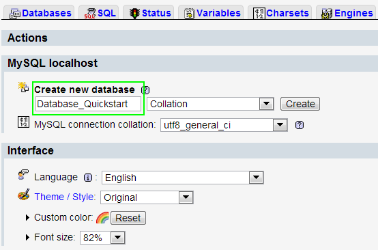Screen dimensions: 378x250
Task: Click the Engines tab icon
Action: [327, 14]
